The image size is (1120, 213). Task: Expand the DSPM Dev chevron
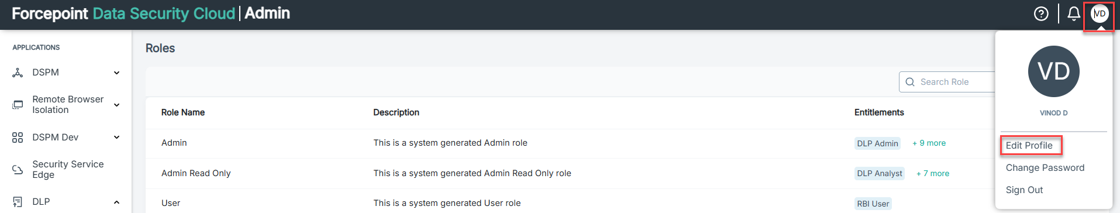click(x=116, y=138)
